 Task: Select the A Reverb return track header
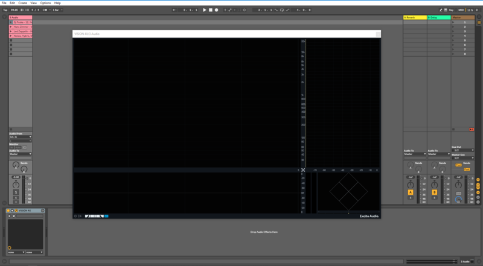click(x=414, y=17)
